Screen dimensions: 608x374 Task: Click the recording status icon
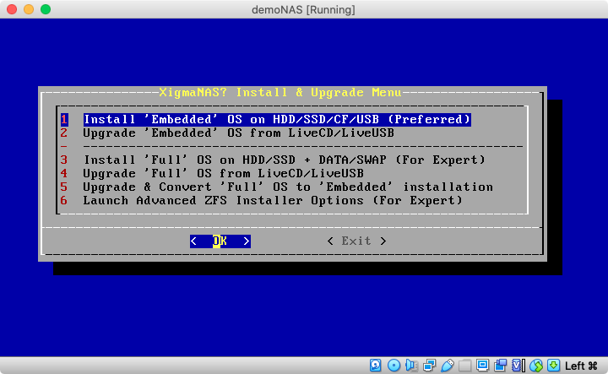(501, 365)
